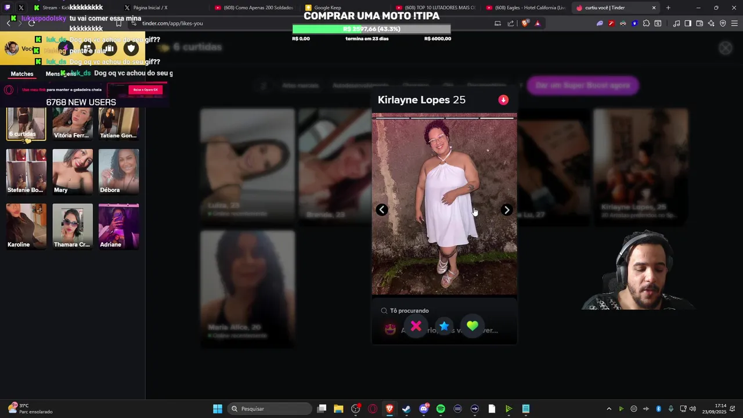
Task: Switch to Eagles - Hotel California tab
Action: pos(527,8)
